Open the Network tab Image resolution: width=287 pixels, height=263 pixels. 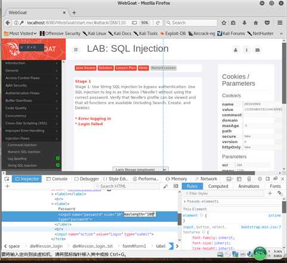click(x=206, y=179)
